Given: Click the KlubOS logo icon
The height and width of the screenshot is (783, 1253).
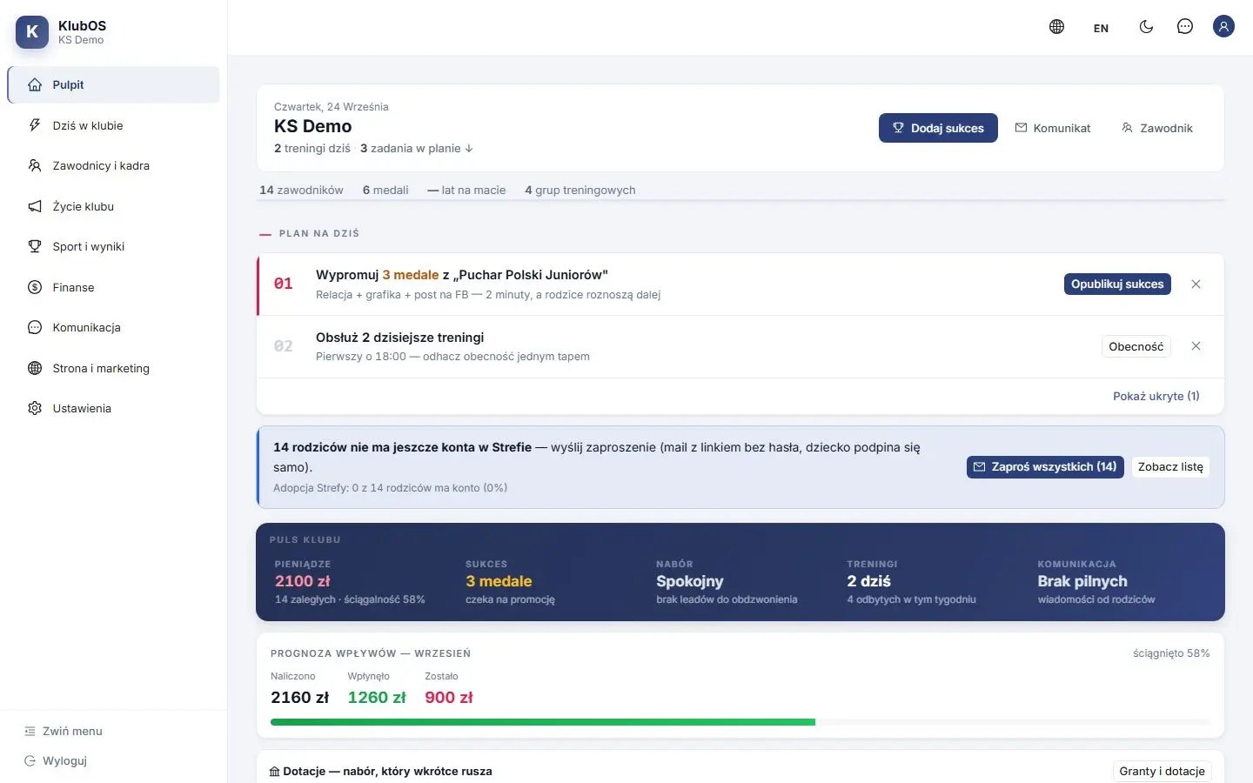Looking at the screenshot, I should click(32, 32).
